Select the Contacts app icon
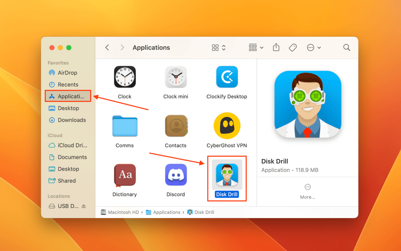The width and height of the screenshot is (401, 251). pos(176,126)
